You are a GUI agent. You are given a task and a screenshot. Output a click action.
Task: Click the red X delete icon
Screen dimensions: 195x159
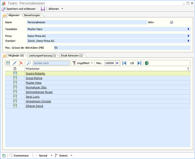pyautogui.click(x=21, y=63)
